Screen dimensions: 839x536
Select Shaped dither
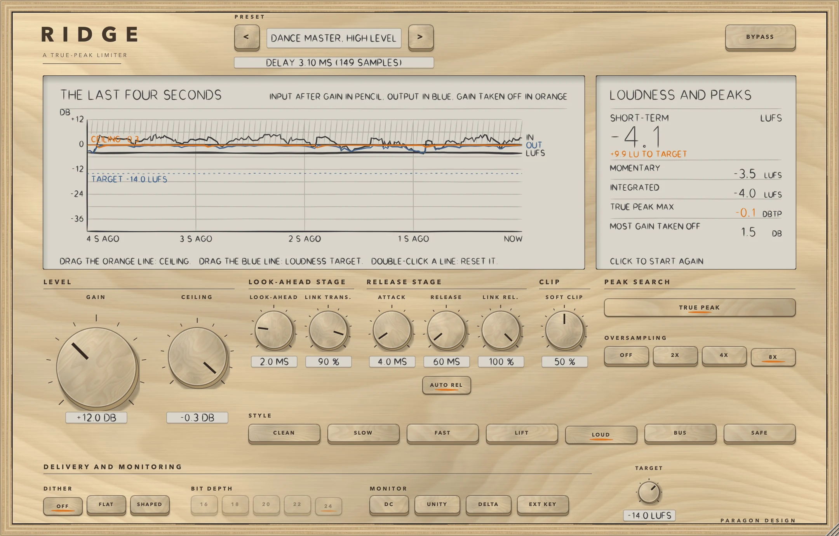point(150,505)
